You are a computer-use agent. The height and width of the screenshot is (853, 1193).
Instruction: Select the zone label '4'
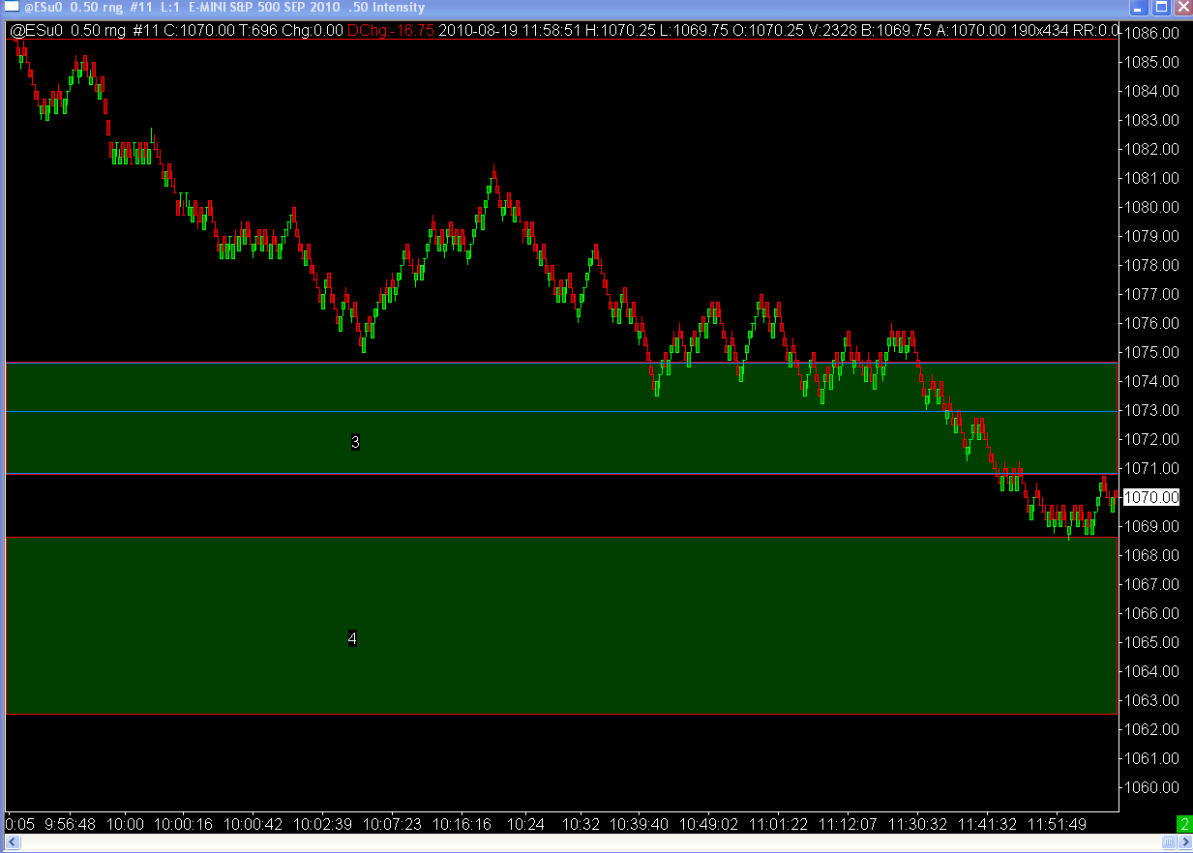352,638
